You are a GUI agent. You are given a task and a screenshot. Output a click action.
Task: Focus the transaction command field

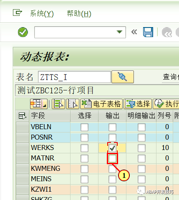pos(80,32)
